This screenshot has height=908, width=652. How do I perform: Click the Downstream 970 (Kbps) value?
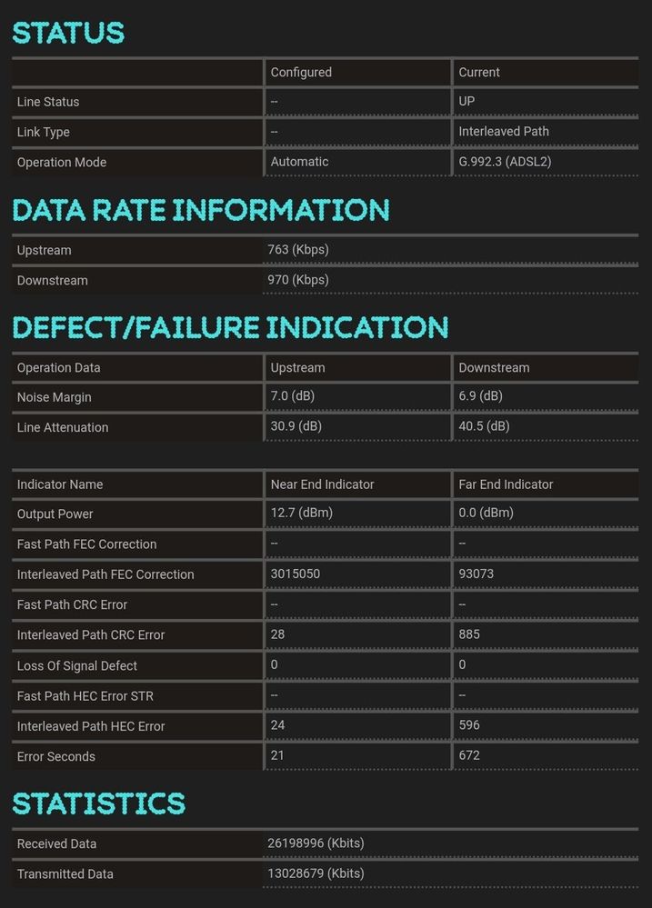click(298, 280)
